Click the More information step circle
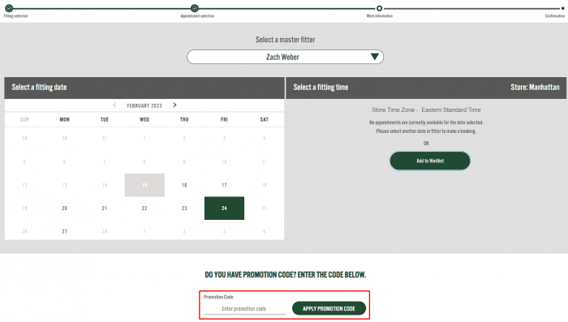Viewport: 568px width, 322px height. pyautogui.click(x=379, y=8)
